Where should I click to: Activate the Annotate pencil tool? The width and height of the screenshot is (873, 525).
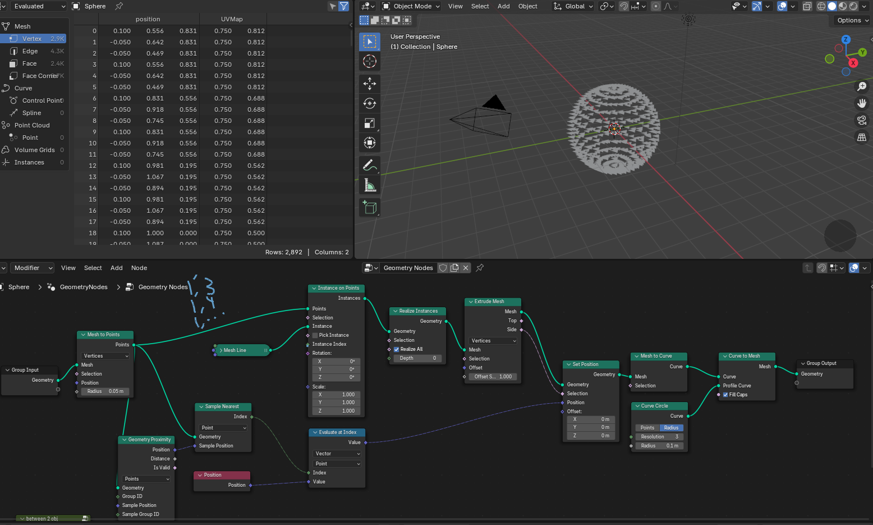coord(370,165)
